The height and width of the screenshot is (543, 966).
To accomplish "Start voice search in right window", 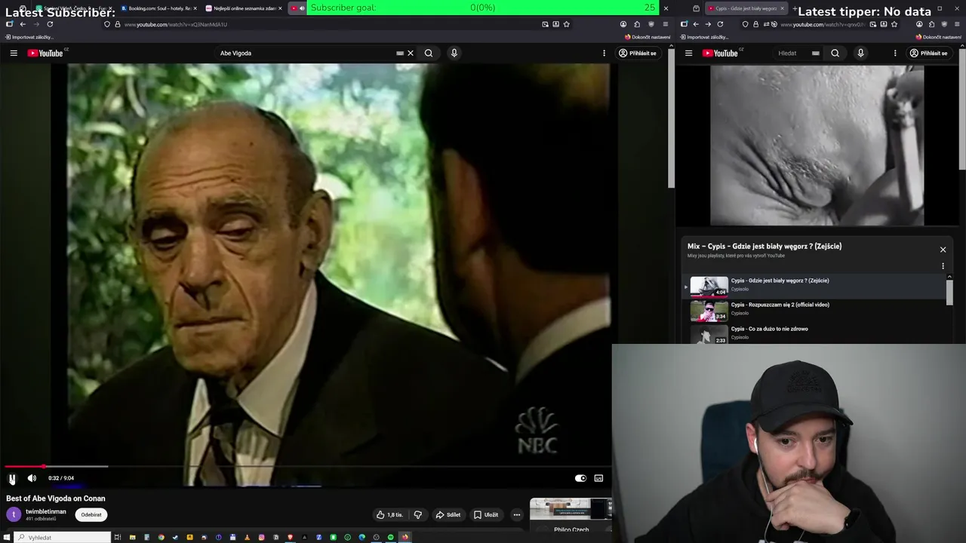I will tap(860, 53).
